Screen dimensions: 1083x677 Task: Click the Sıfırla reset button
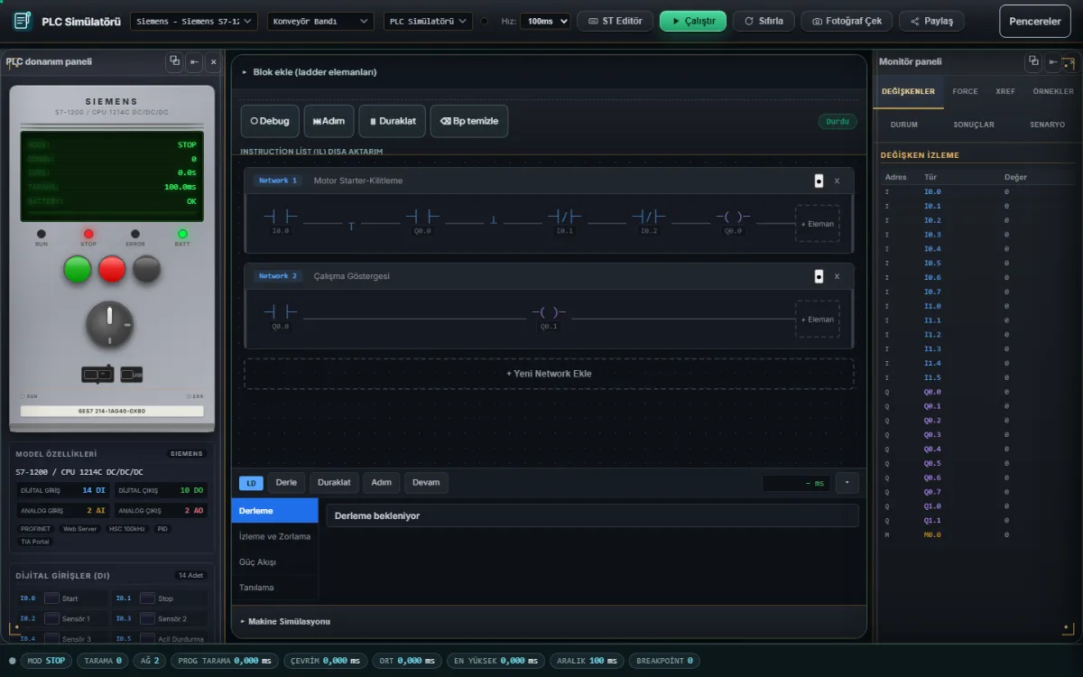[x=764, y=21]
